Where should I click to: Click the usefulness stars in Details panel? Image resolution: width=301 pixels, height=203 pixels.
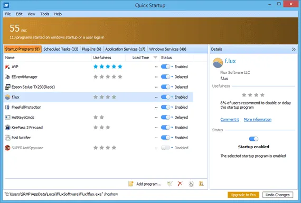coord(253,95)
